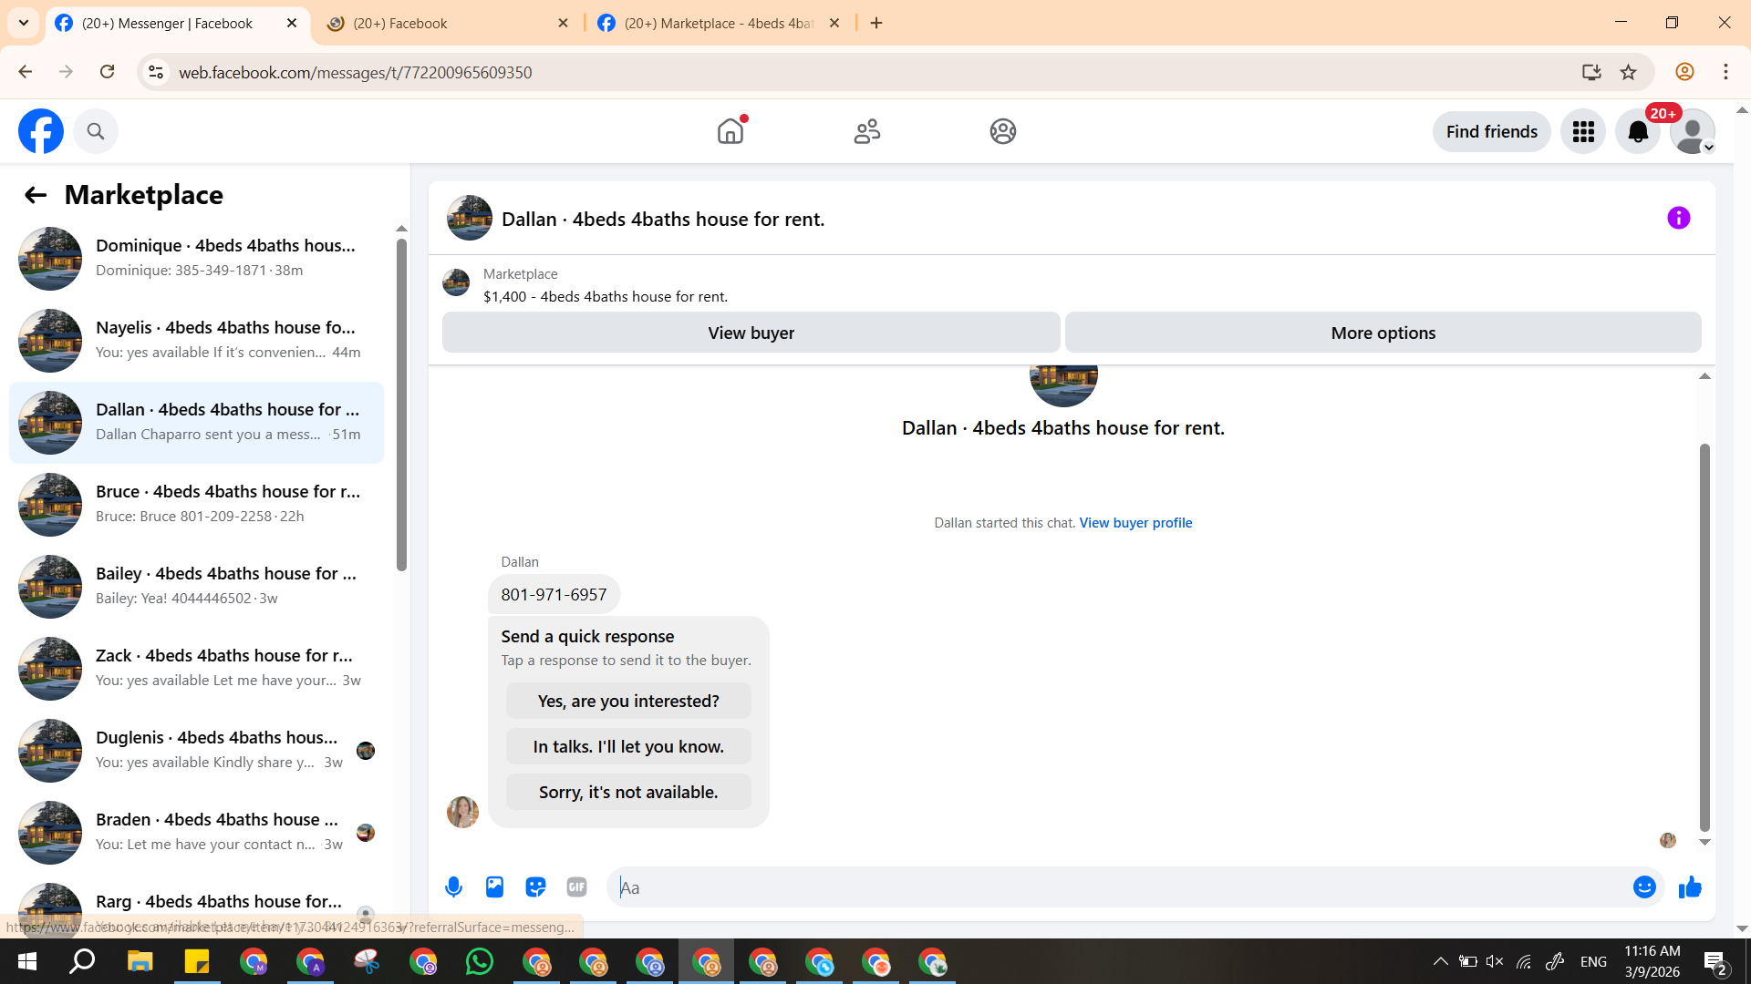1751x984 pixels.
Task: Open Facebook notifications bell
Action: pyautogui.click(x=1638, y=132)
